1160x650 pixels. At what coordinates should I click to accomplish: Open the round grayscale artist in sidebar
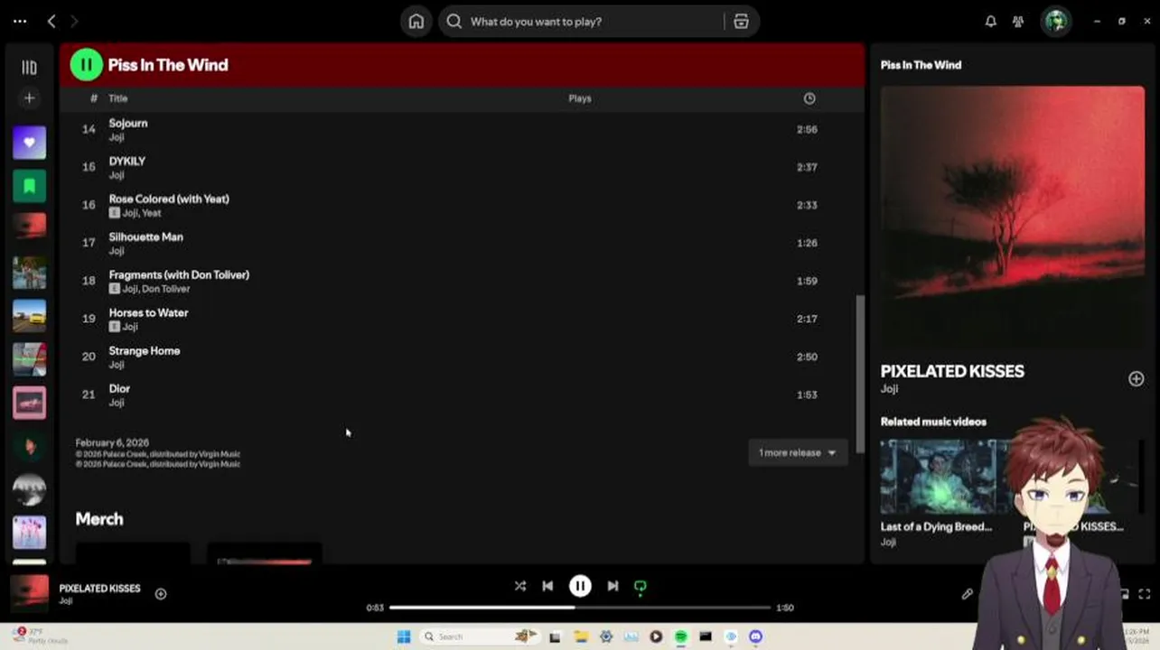(29, 489)
